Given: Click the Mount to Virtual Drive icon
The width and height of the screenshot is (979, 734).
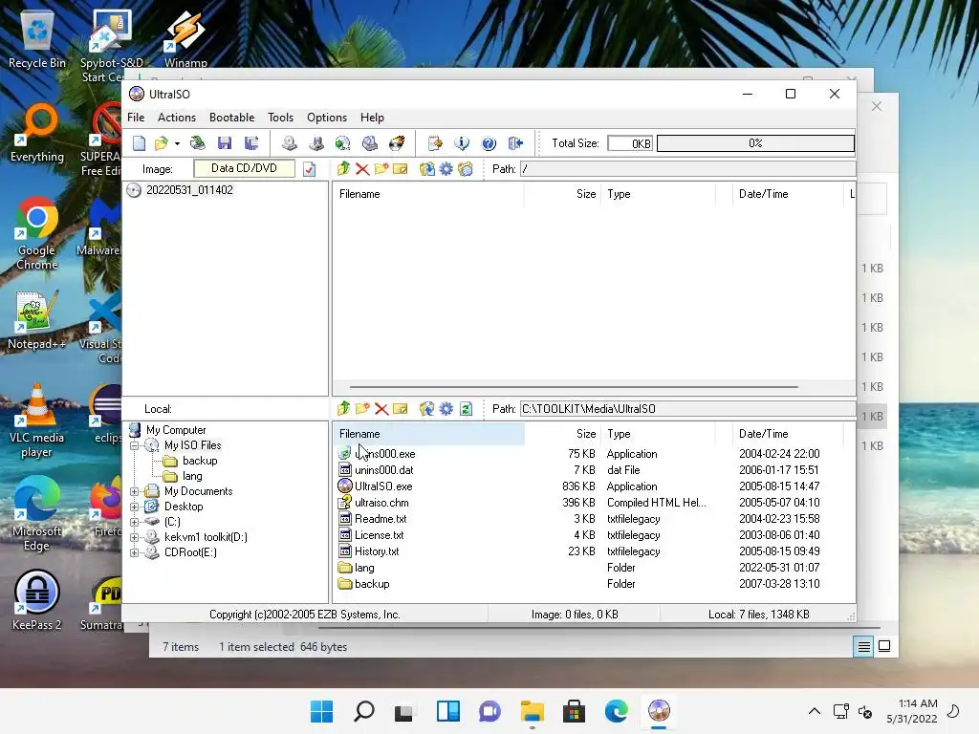Looking at the screenshot, I should pos(370,143).
